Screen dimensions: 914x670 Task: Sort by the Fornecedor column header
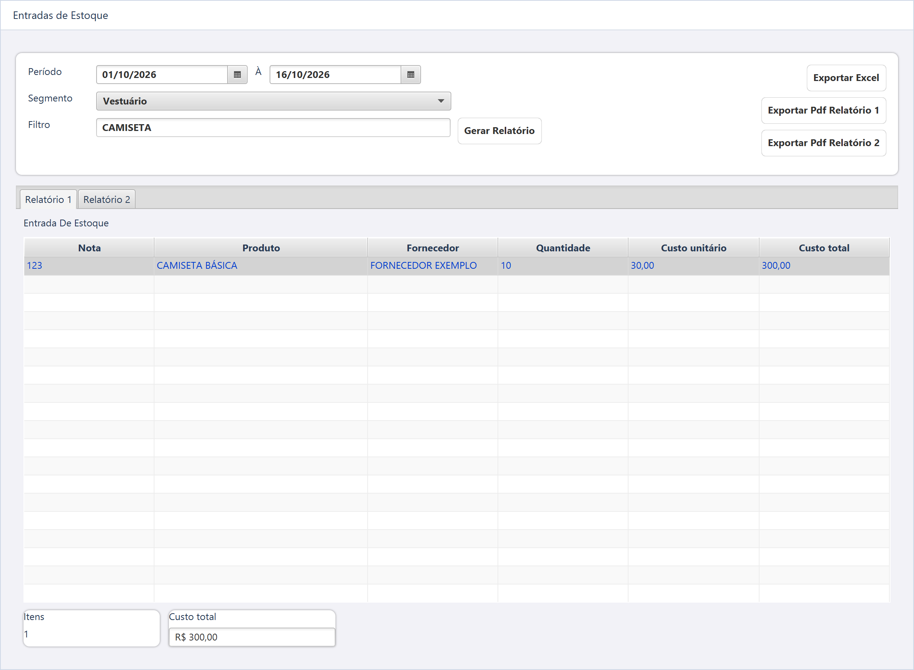[432, 248]
